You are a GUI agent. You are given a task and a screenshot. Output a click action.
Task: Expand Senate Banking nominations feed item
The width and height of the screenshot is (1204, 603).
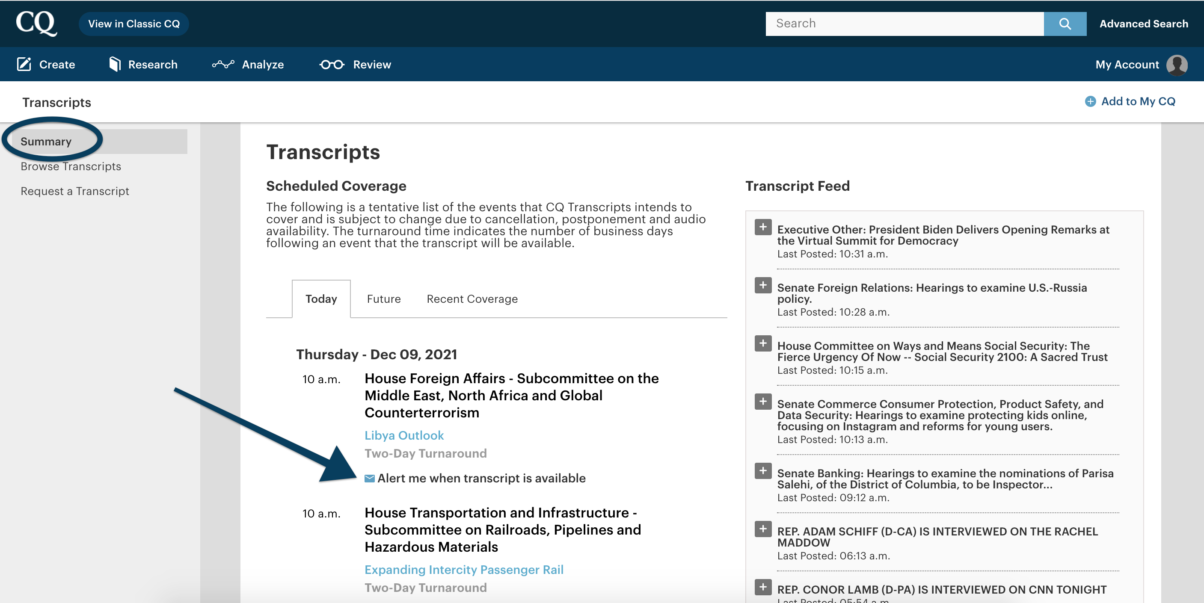(x=763, y=471)
